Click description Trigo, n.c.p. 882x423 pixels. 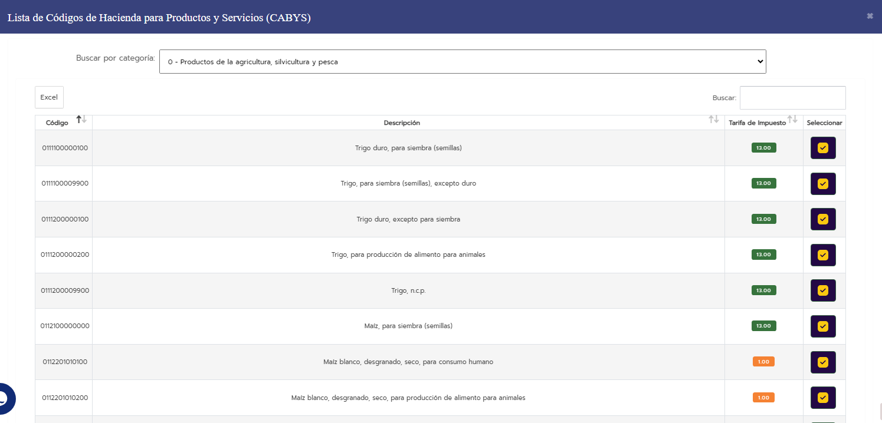[x=408, y=290]
